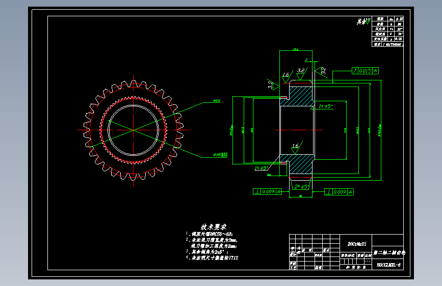Click the 精度 row in gear parameter table
Image resolution: width=442 pixels, height=286 pixels.
click(x=387, y=44)
